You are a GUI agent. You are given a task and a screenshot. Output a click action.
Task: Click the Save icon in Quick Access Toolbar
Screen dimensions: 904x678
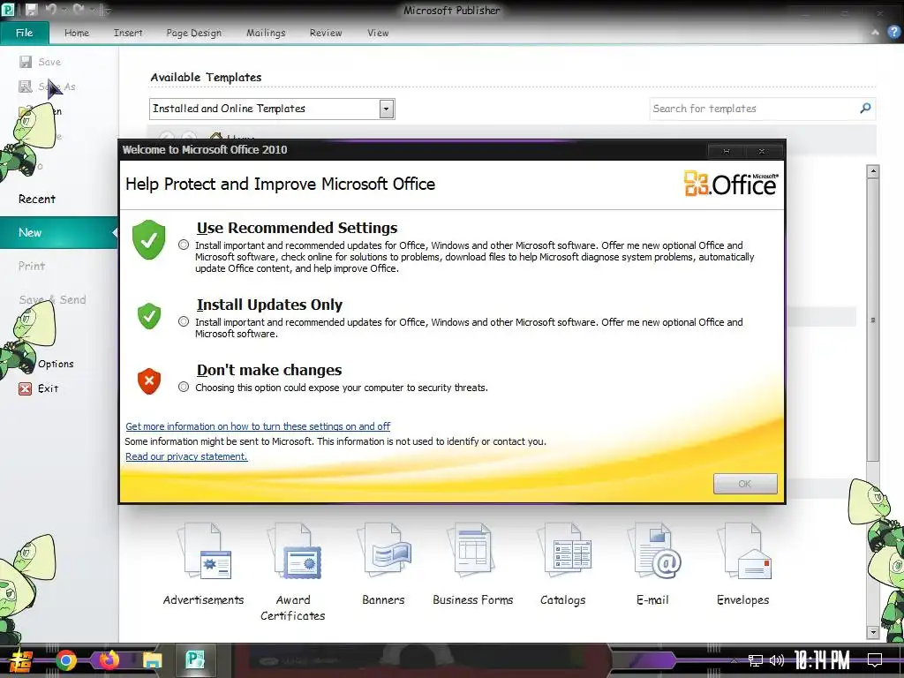(31, 10)
